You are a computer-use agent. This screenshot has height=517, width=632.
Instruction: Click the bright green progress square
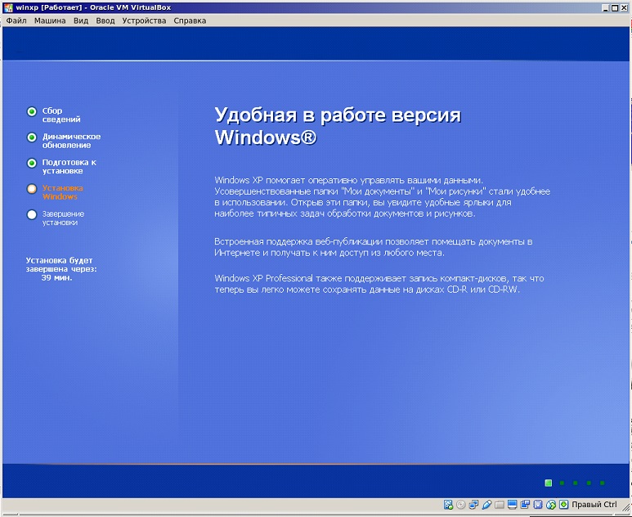(x=549, y=483)
